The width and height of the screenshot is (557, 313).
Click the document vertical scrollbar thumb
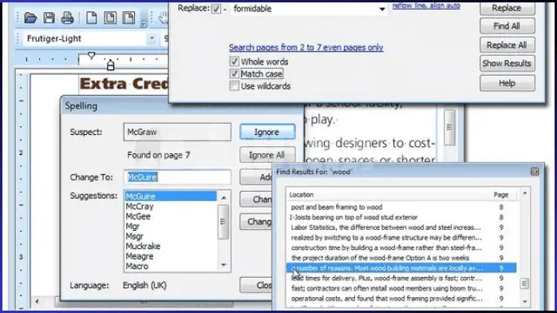click(450, 127)
